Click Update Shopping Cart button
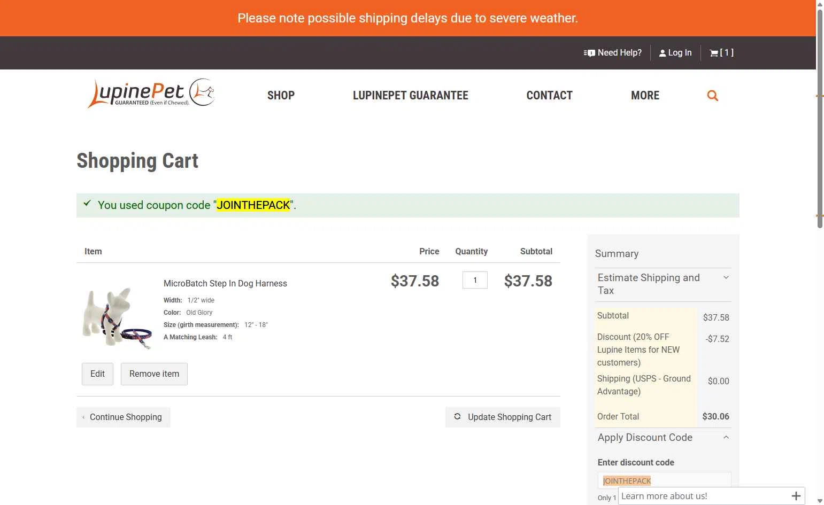This screenshot has height=505, width=824. pyautogui.click(x=503, y=417)
